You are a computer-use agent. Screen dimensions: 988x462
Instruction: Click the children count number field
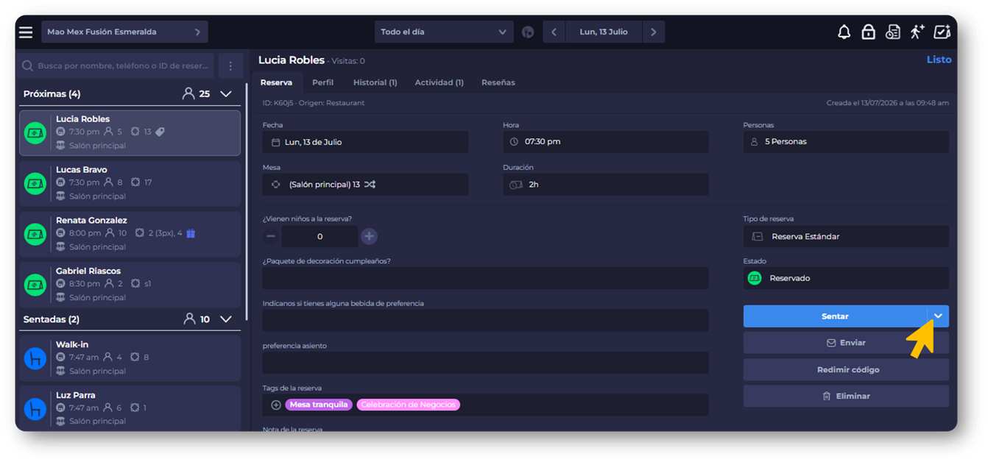[320, 236]
